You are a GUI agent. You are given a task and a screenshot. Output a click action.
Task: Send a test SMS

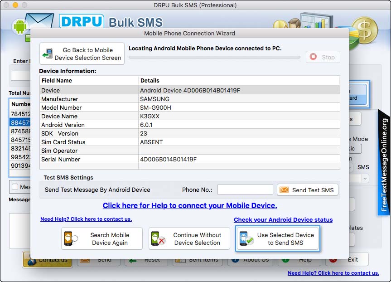coord(308,190)
